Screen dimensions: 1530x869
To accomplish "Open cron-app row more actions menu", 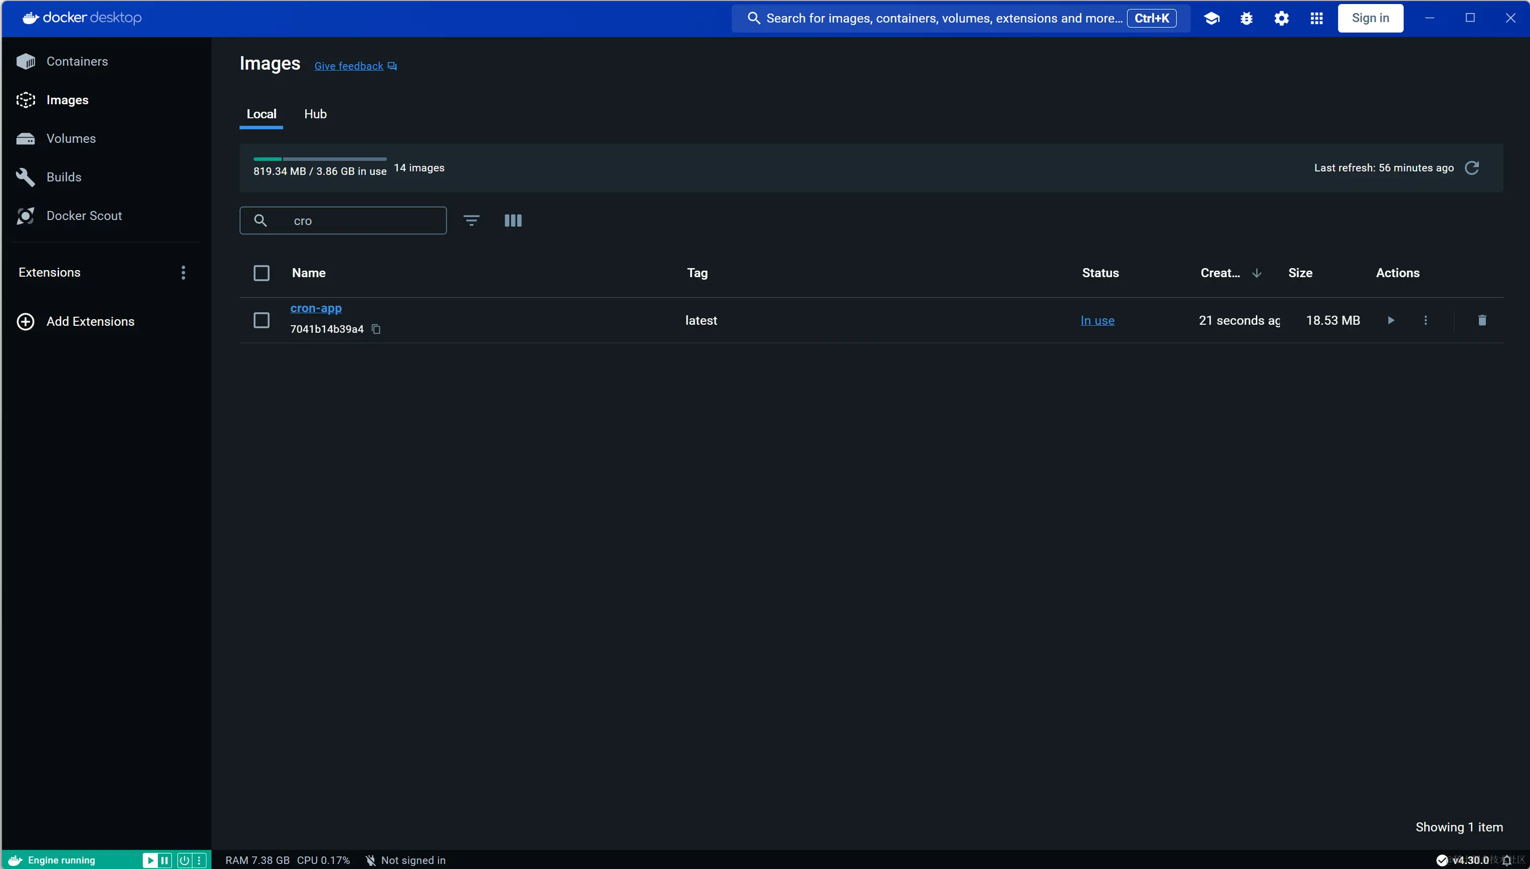I will [1426, 321].
